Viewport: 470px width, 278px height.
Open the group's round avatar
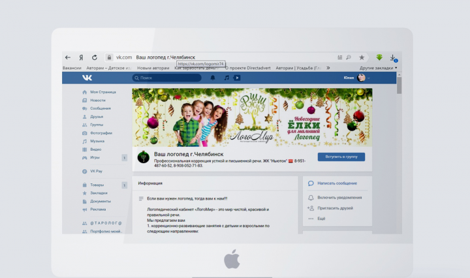143,157
